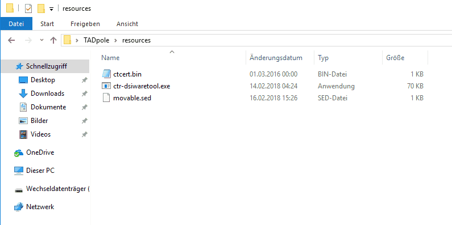The height and width of the screenshot is (225, 452).
Task: Expand the chevron before TADpole in path
Action: [x=77, y=40]
